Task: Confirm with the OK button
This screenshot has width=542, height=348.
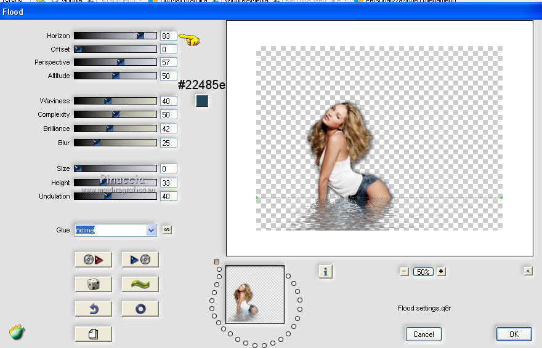Action: tap(514, 334)
